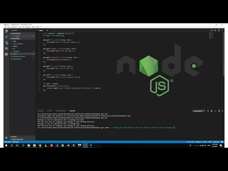
Task: Open the package.json file in the explorer
Action: click(17, 59)
